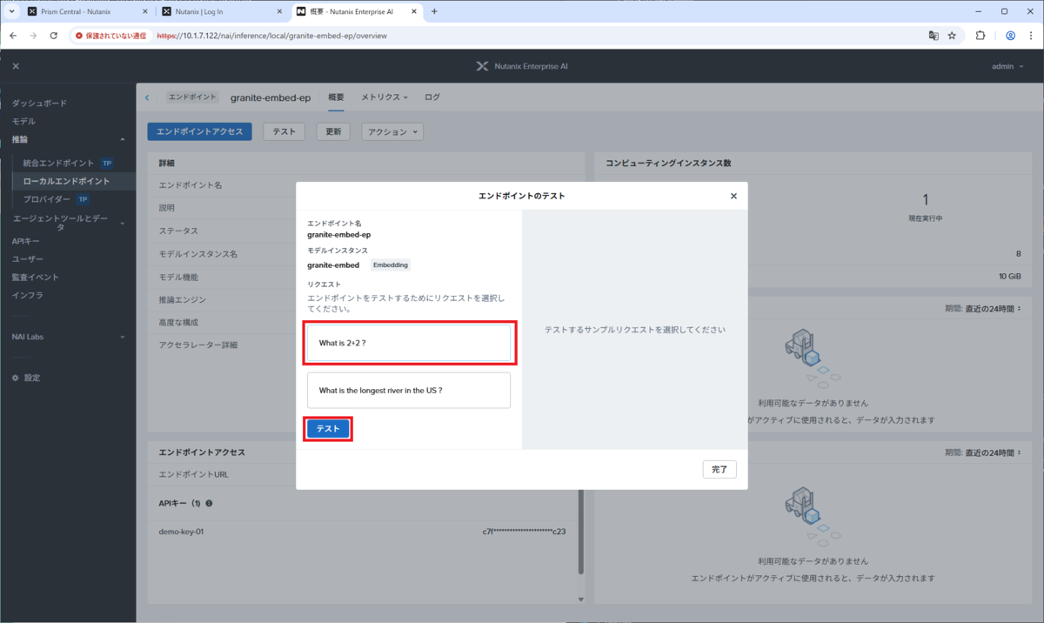Viewport: 1044px width, 623px height.
Task: Select the 'What is 2+2 ?' sample request
Action: point(409,343)
